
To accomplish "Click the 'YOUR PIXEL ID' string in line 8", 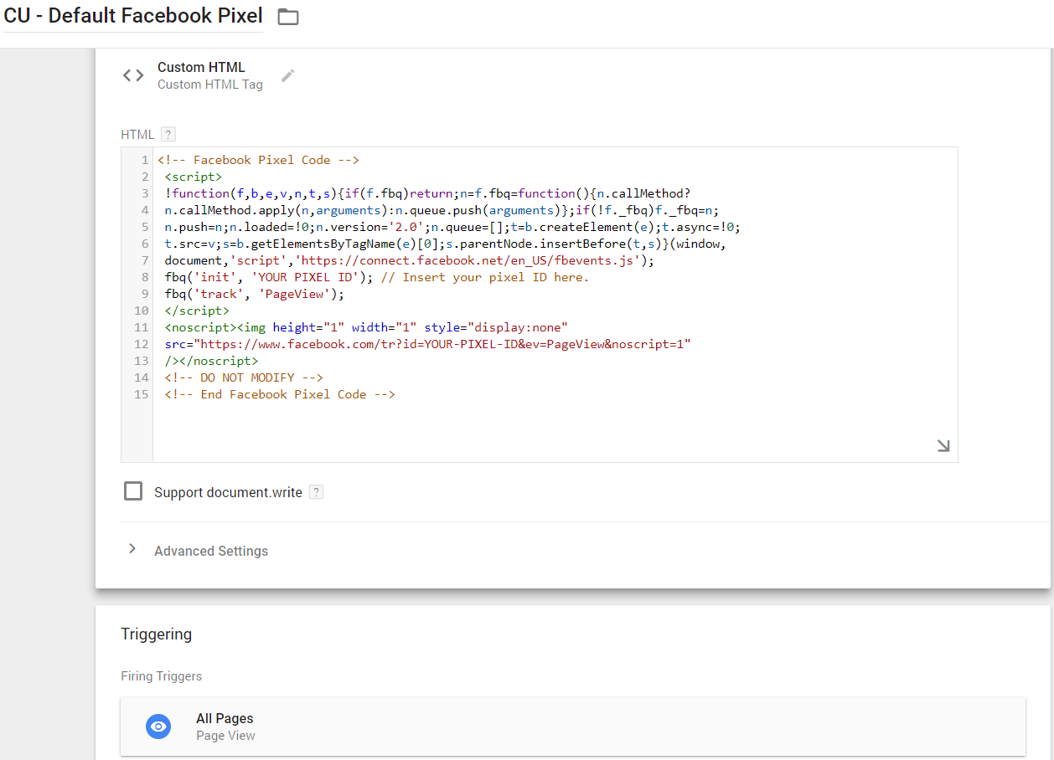I will click(x=306, y=277).
